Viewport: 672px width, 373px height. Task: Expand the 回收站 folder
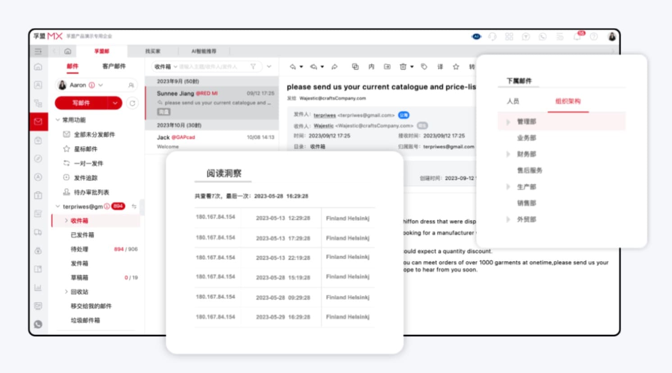coord(66,292)
